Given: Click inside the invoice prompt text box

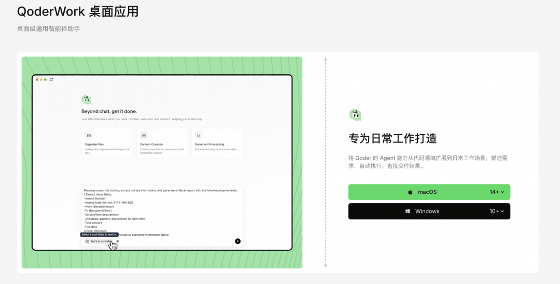Looking at the screenshot, I should [x=162, y=216].
